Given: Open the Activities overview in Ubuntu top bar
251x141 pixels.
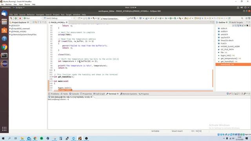Looking at the screenshot, I should click(x=6, y=7).
